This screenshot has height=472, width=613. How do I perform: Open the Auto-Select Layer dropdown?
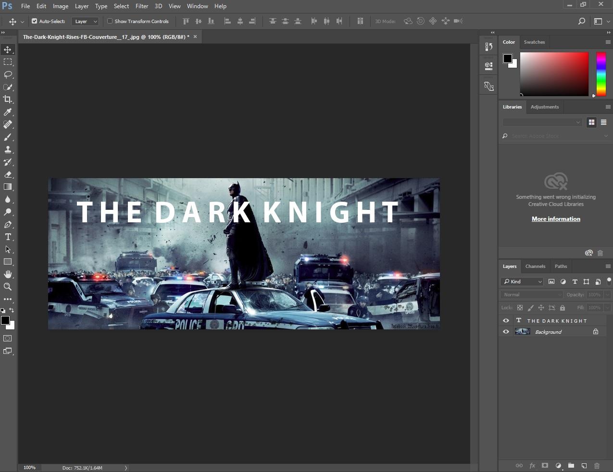coord(85,21)
